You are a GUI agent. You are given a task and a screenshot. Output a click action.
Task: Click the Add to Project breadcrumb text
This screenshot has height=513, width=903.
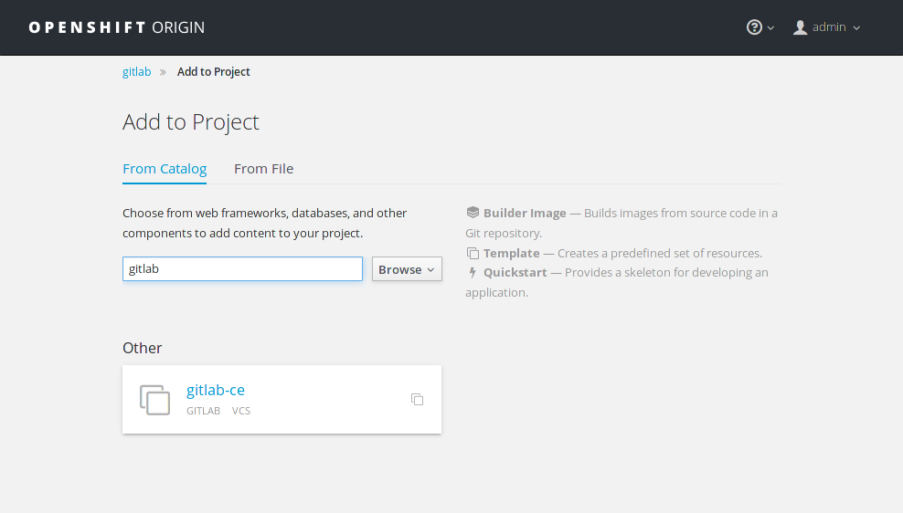[214, 72]
